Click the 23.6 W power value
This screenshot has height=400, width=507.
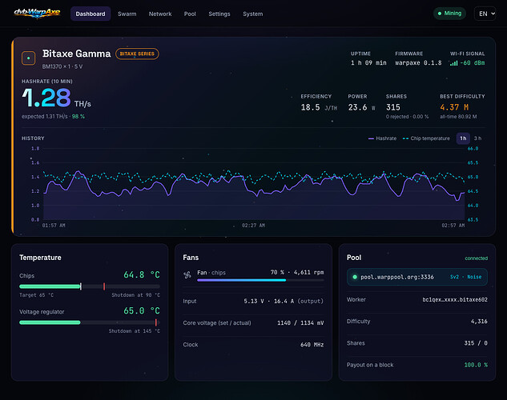pyautogui.click(x=361, y=107)
